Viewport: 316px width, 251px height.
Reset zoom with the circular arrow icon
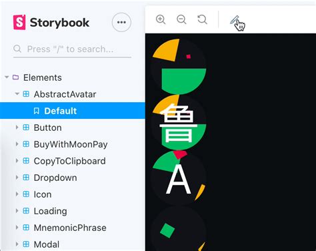[x=202, y=19]
